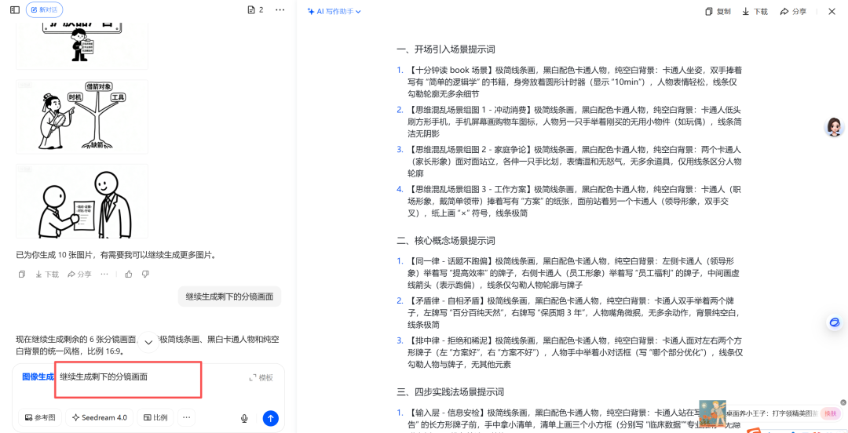Open the 比例 aspect ratio options

[x=155, y=417]
